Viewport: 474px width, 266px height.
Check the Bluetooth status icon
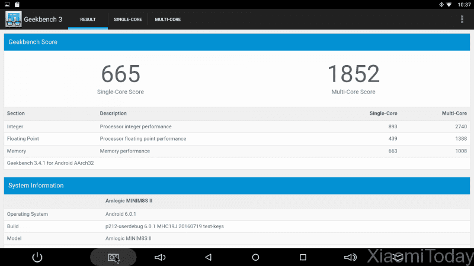441,5
